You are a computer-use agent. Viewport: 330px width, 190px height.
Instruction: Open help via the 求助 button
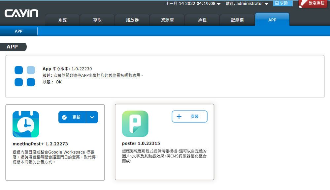click(283, 3)
